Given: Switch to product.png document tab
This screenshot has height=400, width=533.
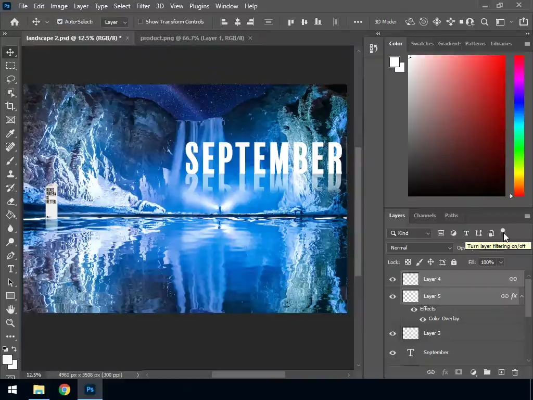Looking at the screenshot, I should coord(192,38).
